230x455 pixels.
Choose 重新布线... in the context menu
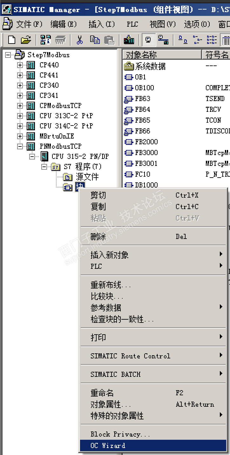pos(153,285)
